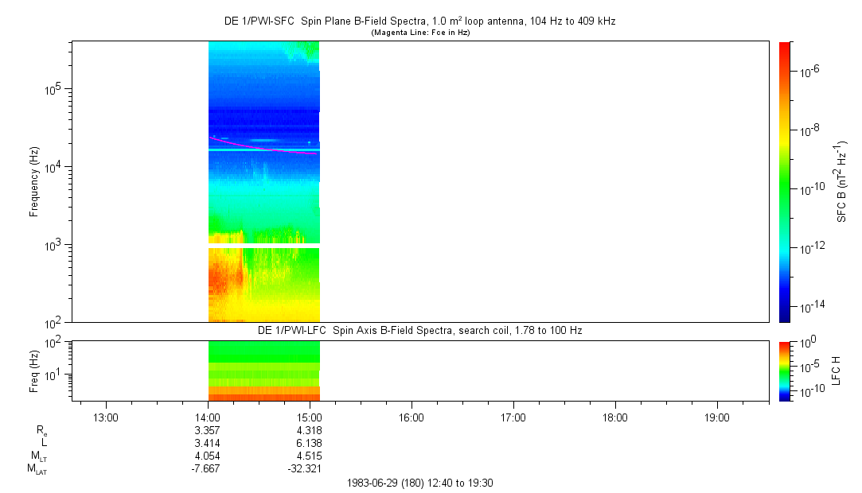Viewport: 862px width, 493px height.
Task: Click the DE 1/PWI-LFC panel title
Action: pos(419,330)
